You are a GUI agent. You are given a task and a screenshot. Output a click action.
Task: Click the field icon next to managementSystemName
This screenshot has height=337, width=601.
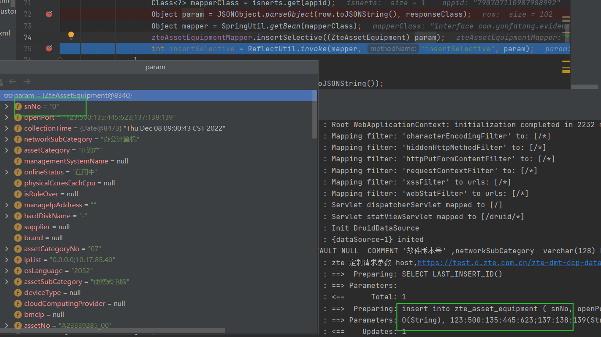coord(18,161)
